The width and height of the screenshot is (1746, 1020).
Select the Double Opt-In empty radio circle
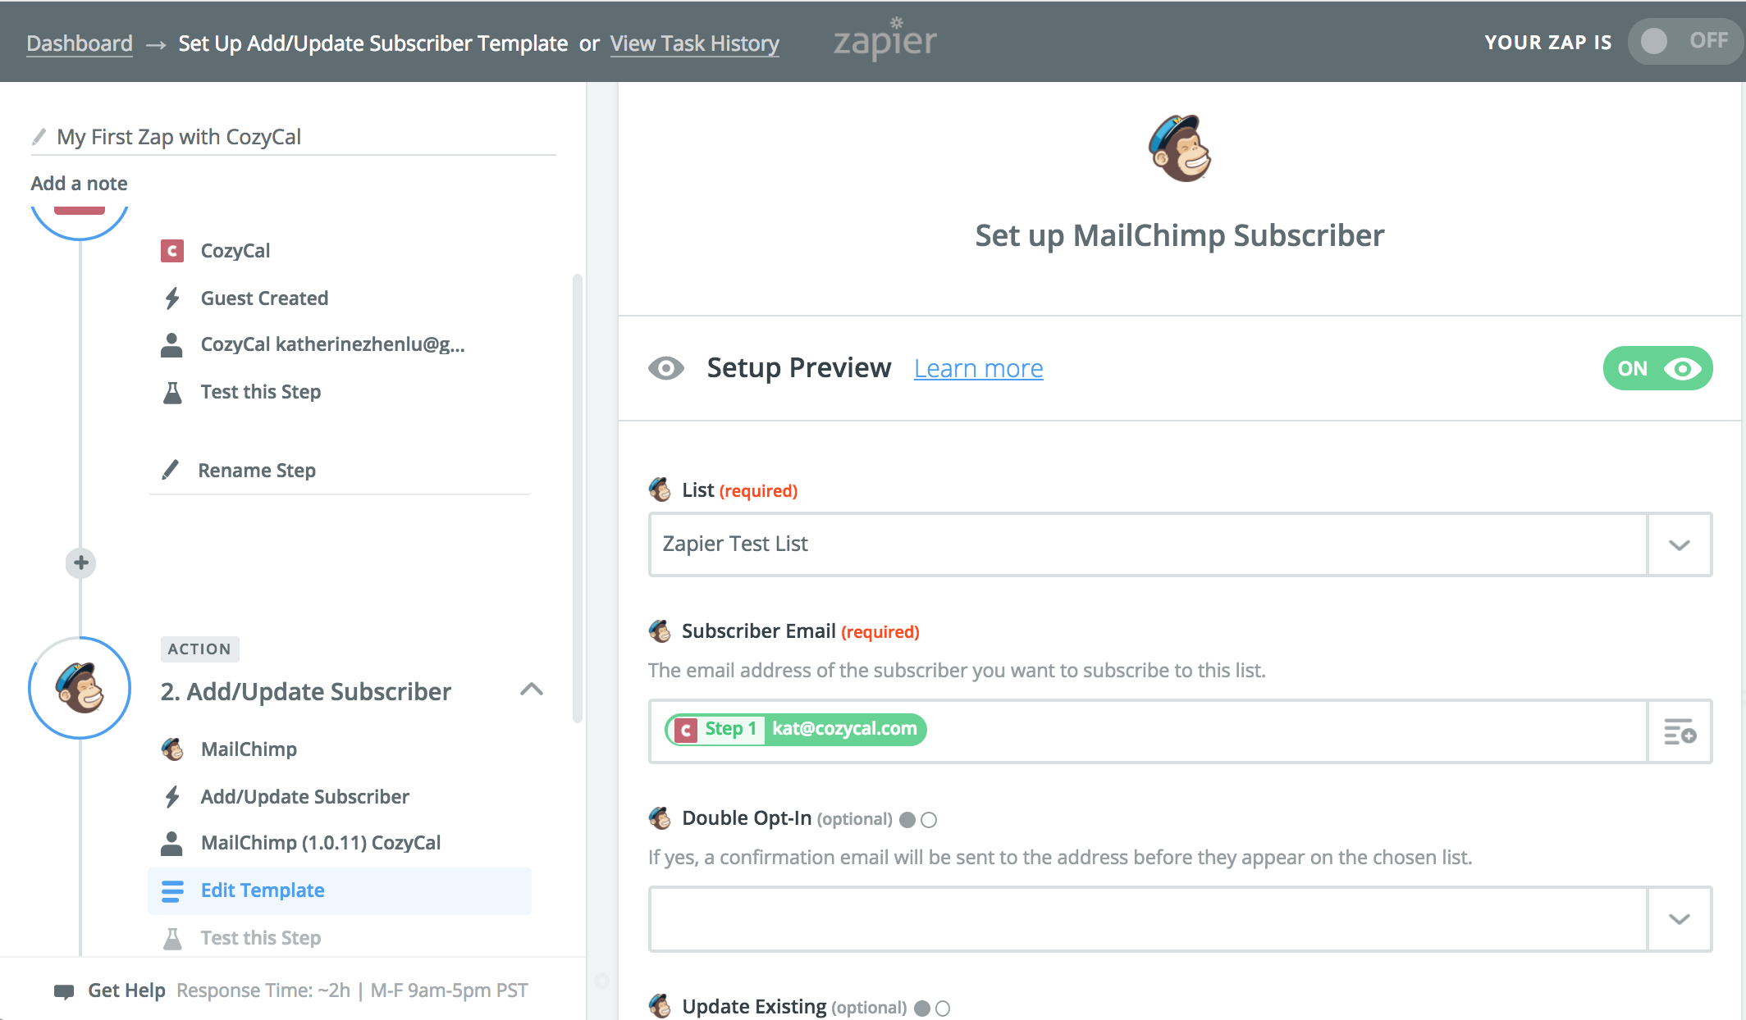click(929, 819)
